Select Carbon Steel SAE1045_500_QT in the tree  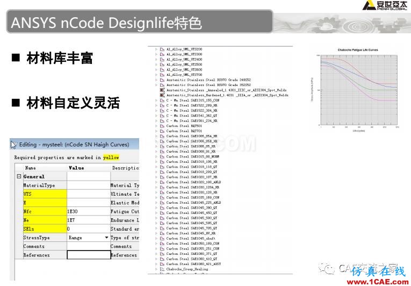[192, 218]
